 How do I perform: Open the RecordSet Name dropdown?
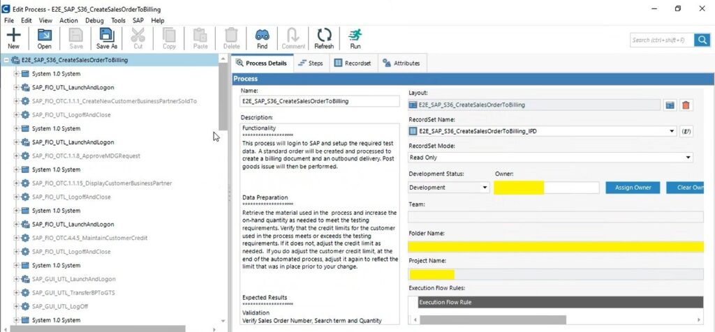pyautogui.click(x=672, y=131)
